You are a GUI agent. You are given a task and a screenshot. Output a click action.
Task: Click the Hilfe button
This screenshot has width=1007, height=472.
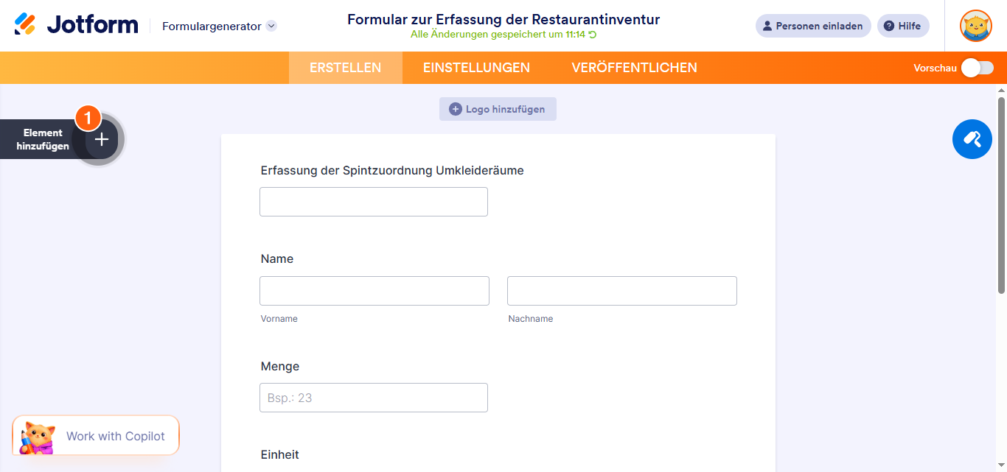(903, 26)
